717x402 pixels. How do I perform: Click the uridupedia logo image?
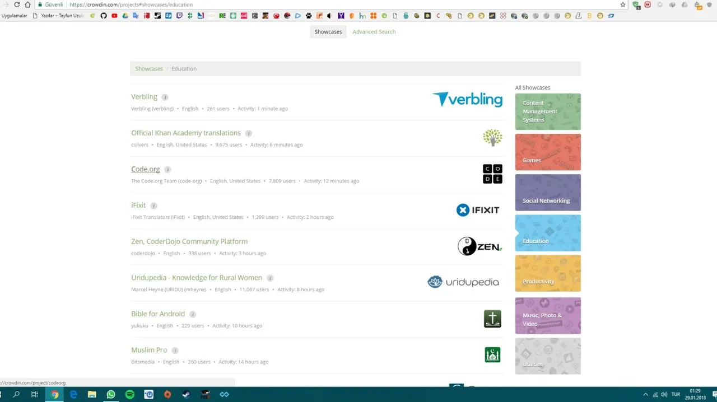(x=463, y=282)
